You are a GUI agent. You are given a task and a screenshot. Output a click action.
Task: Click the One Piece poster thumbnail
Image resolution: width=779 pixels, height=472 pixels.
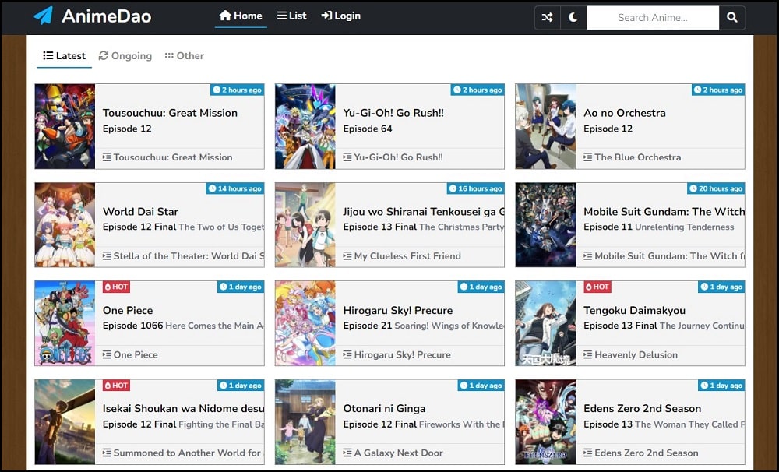pyautogui.click(x=65, y=323)
